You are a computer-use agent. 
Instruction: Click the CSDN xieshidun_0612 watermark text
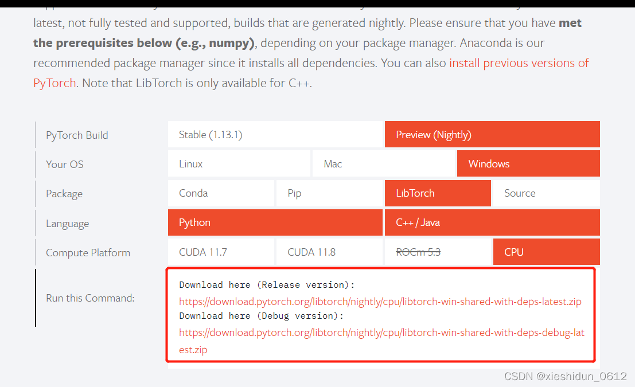click(566, 377)
